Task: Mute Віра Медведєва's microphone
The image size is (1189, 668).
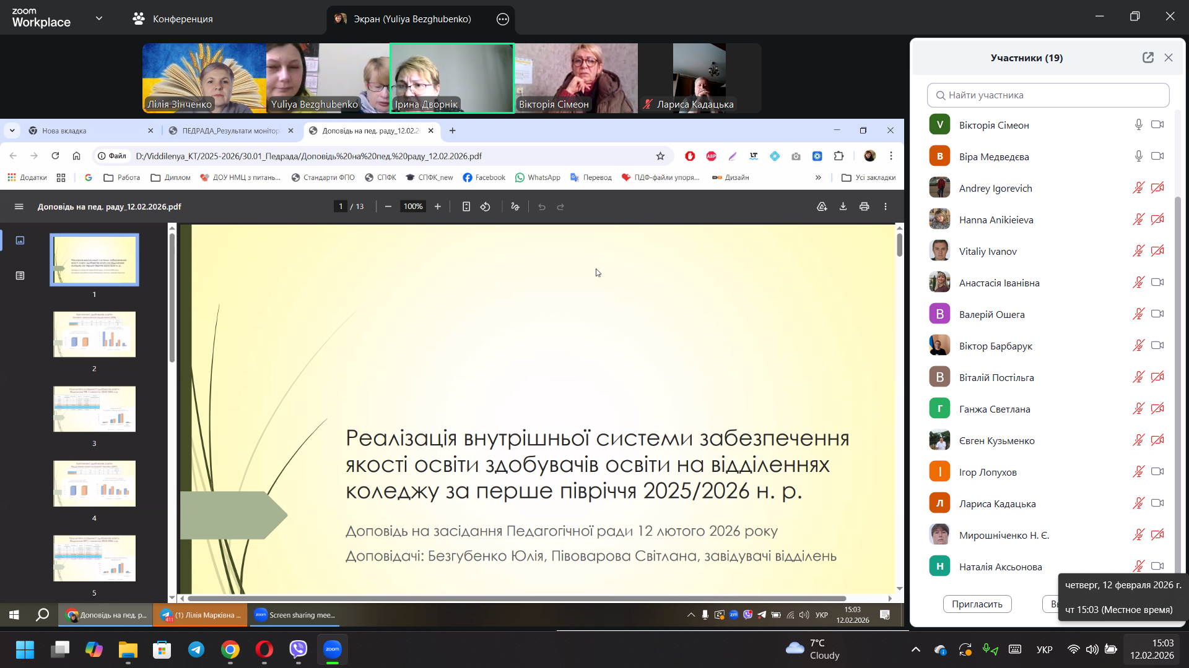Action: [x=1138, y=156]
